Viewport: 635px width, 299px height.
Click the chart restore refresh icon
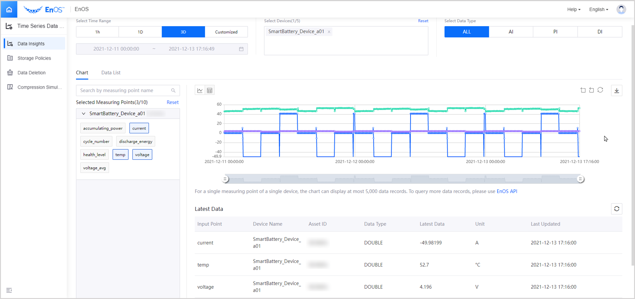(600, 90)
